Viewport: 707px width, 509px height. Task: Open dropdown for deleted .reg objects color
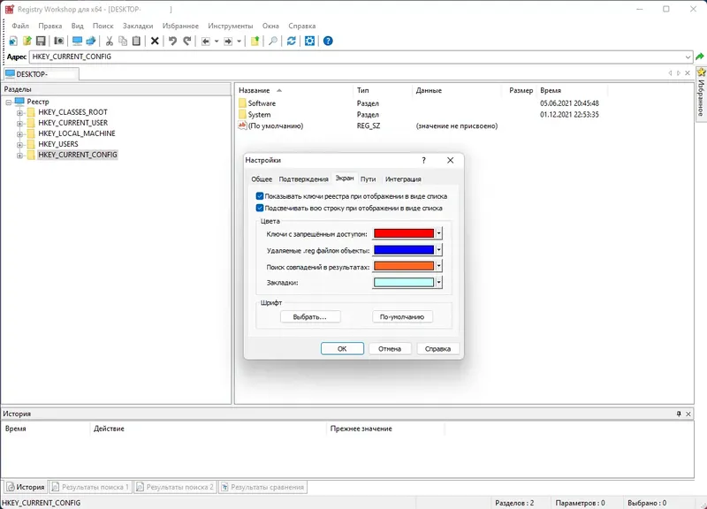pyautogui.click(x=438, y=250)
